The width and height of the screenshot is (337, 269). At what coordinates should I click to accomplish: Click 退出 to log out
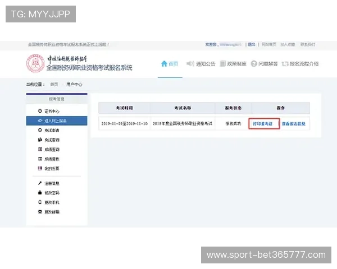[x=251, y=44]
